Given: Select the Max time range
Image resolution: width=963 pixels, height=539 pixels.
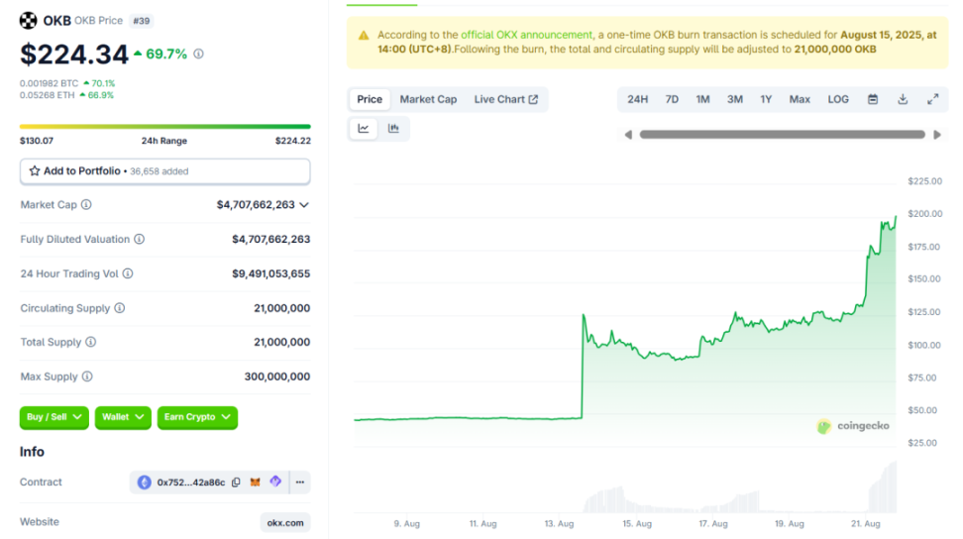Looking at the screenshot, I should [x=800, y=99].
